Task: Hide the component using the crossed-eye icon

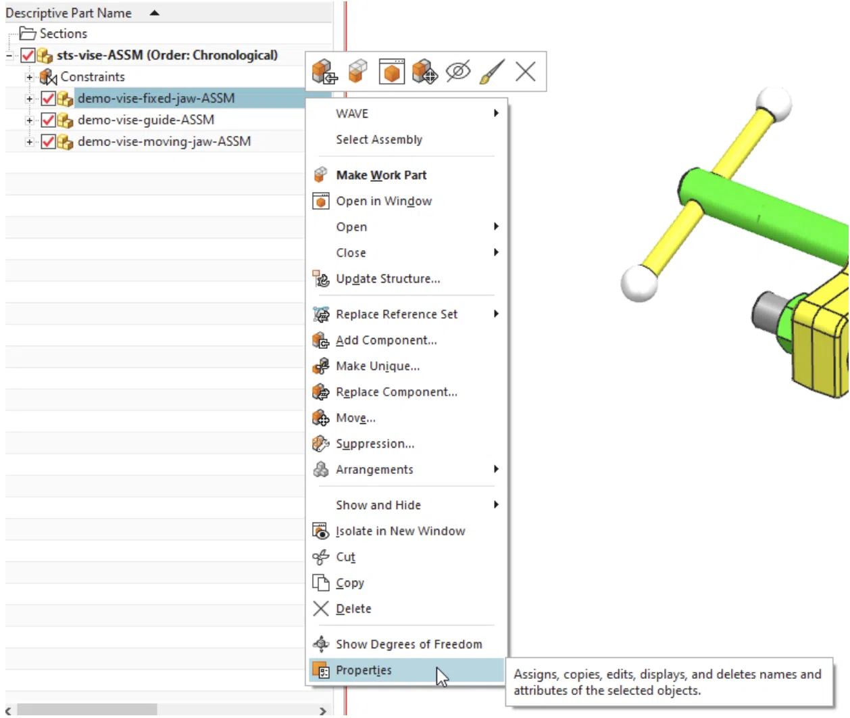Action: 458,71
